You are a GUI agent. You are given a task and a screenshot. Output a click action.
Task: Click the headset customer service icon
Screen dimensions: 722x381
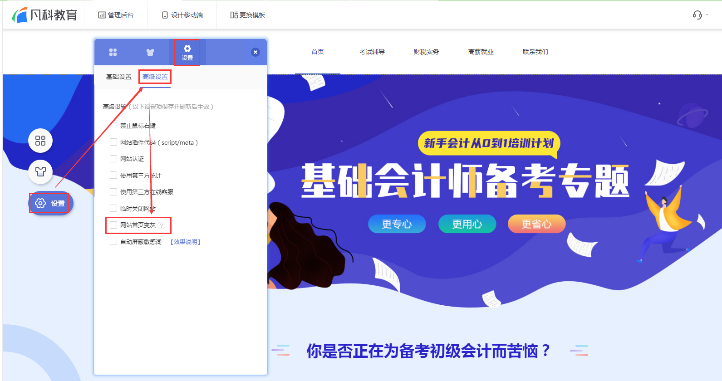(x=697, y=15)
